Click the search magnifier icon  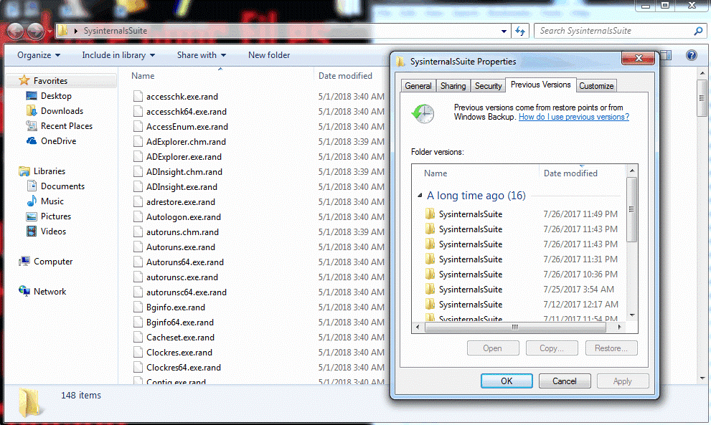pos(697,31)
